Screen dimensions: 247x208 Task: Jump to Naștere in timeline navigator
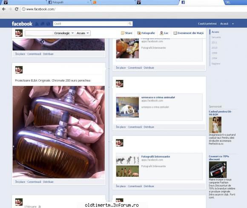216,64
